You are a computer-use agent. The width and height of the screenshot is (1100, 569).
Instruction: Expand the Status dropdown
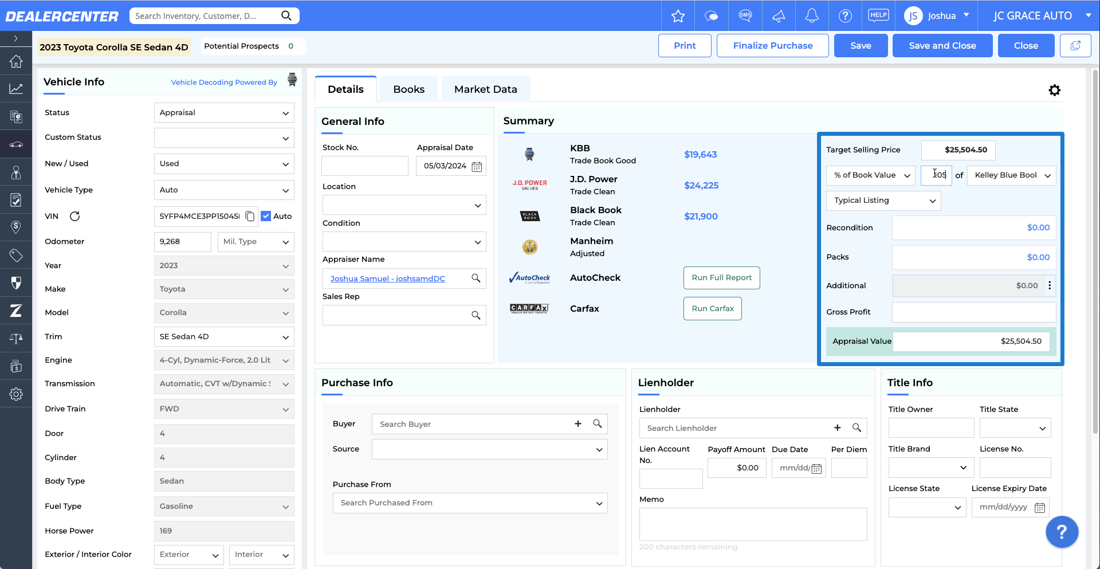[x=224, y=113]
